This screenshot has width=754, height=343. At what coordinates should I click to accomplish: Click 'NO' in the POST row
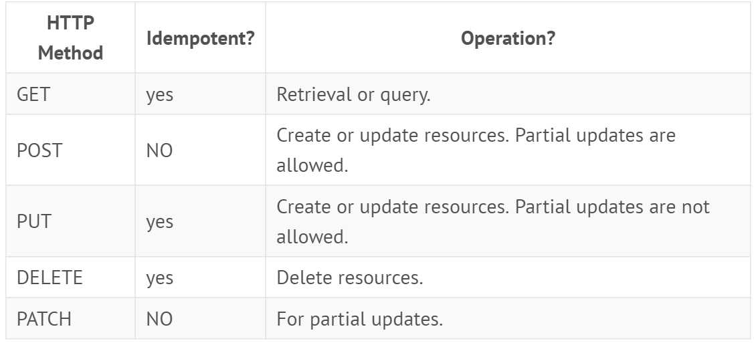click(159, 150)
